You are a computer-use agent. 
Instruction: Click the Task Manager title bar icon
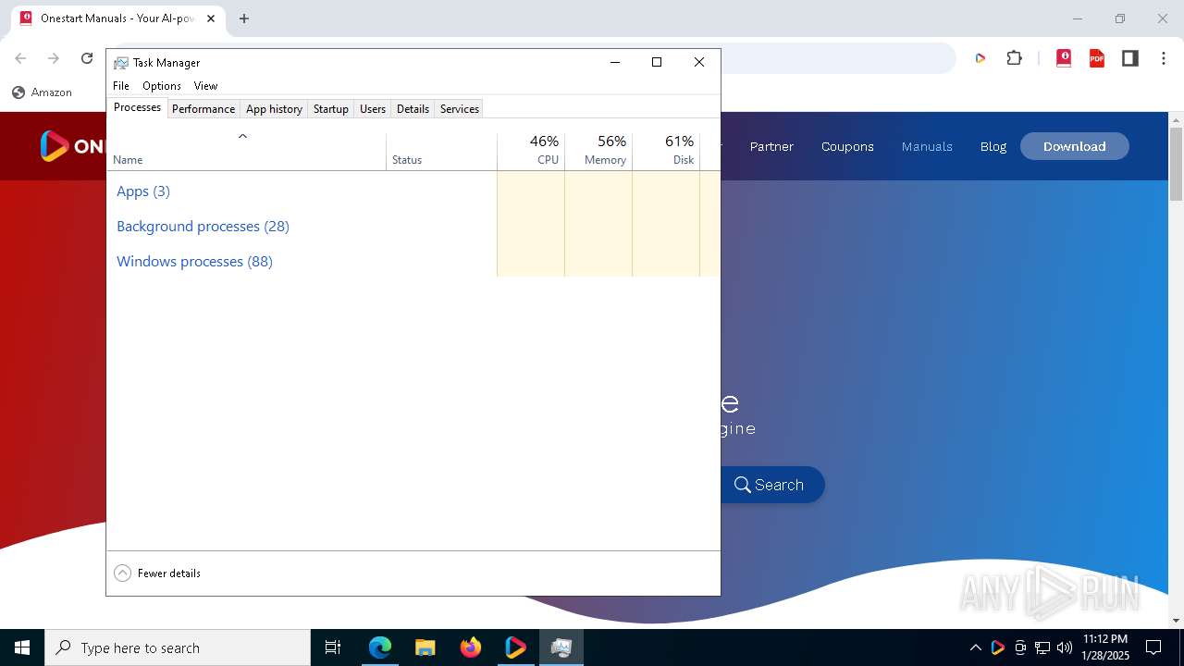pos(120,63)
